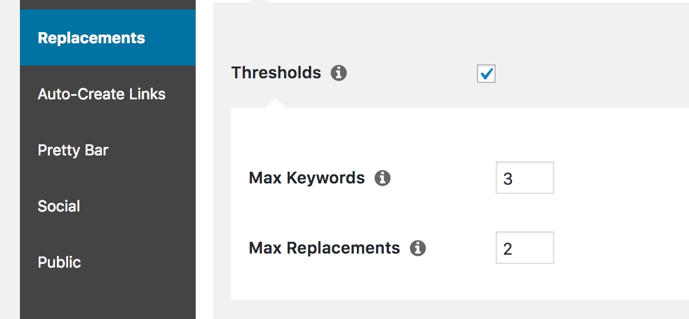
Task: Go to the Social tab
Action: click(x=59, y=206)
